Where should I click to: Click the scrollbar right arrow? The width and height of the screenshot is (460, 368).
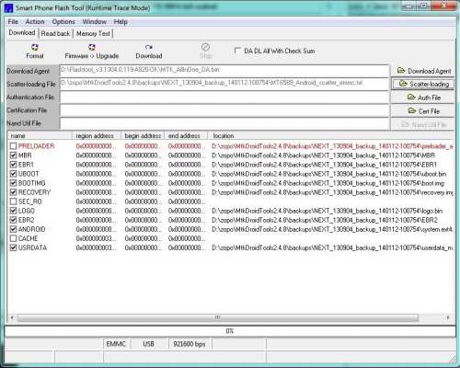pos(448,317)
